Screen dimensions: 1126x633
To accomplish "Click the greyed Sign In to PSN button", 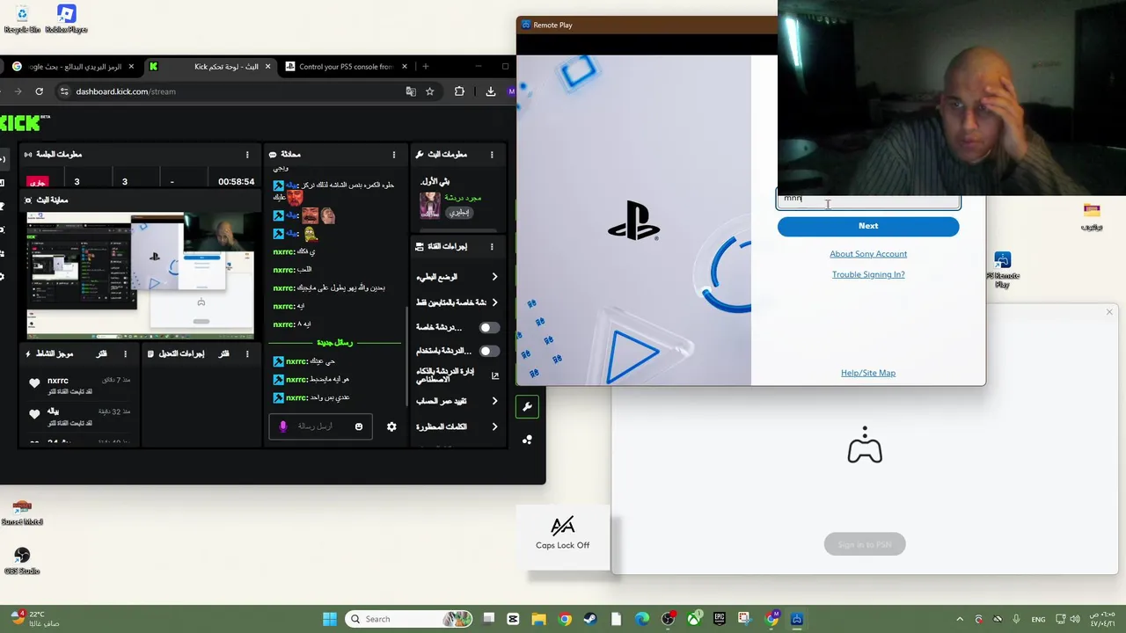I will click(864, 544).
